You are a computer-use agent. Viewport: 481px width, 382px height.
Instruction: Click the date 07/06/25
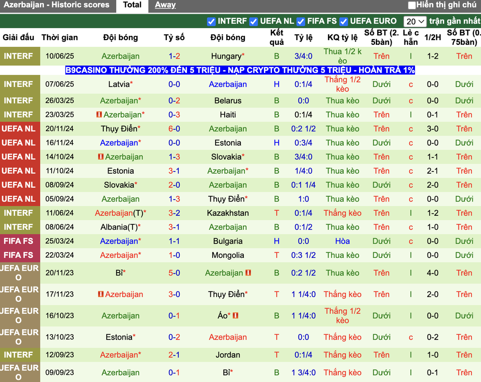coord(59,84)
